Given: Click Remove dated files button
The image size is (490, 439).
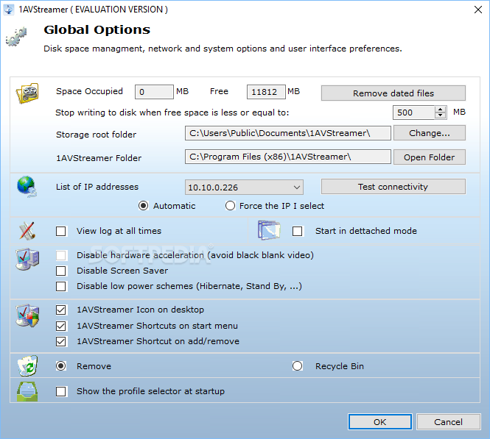Looking at the screenshot, I should [393, 93].
